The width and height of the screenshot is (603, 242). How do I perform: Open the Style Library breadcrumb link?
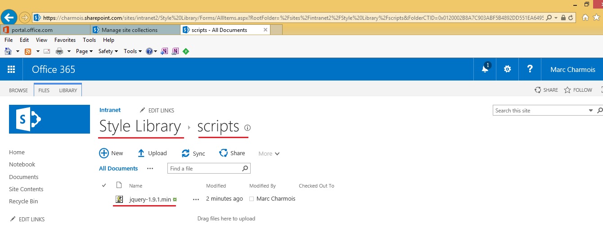pyautogui.click(x=140, y=126)
